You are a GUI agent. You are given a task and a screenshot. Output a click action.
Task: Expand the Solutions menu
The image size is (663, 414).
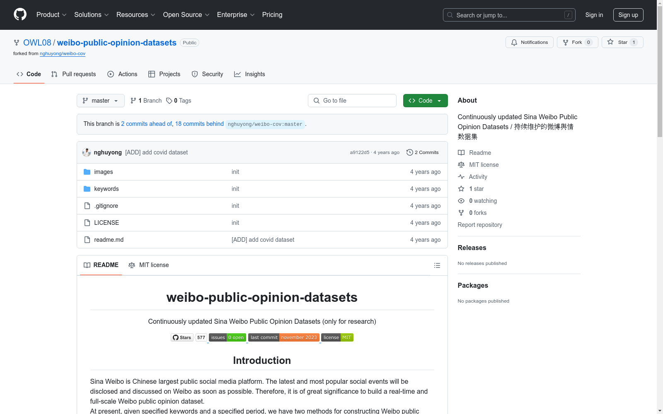pyautogui.click(x=92, y=14)
